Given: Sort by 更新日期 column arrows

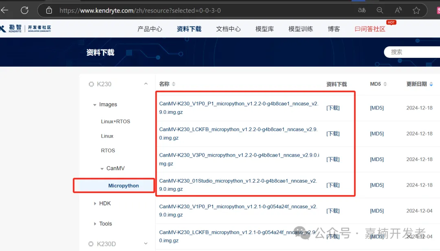Looking at the screenshot, I should [431, 84].
